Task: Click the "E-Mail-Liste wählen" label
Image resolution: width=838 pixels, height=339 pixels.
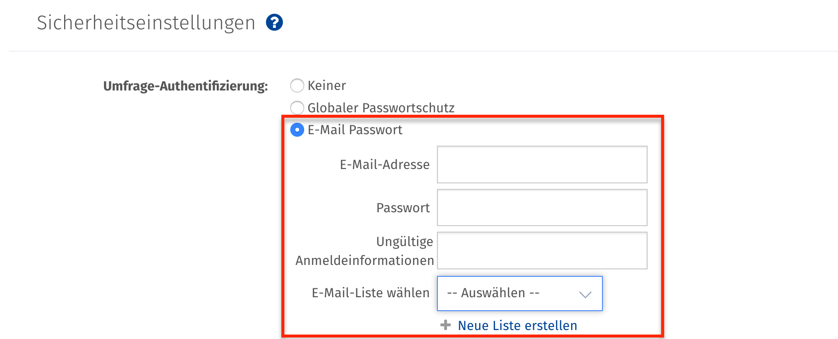Action: (x=370, y=293)
